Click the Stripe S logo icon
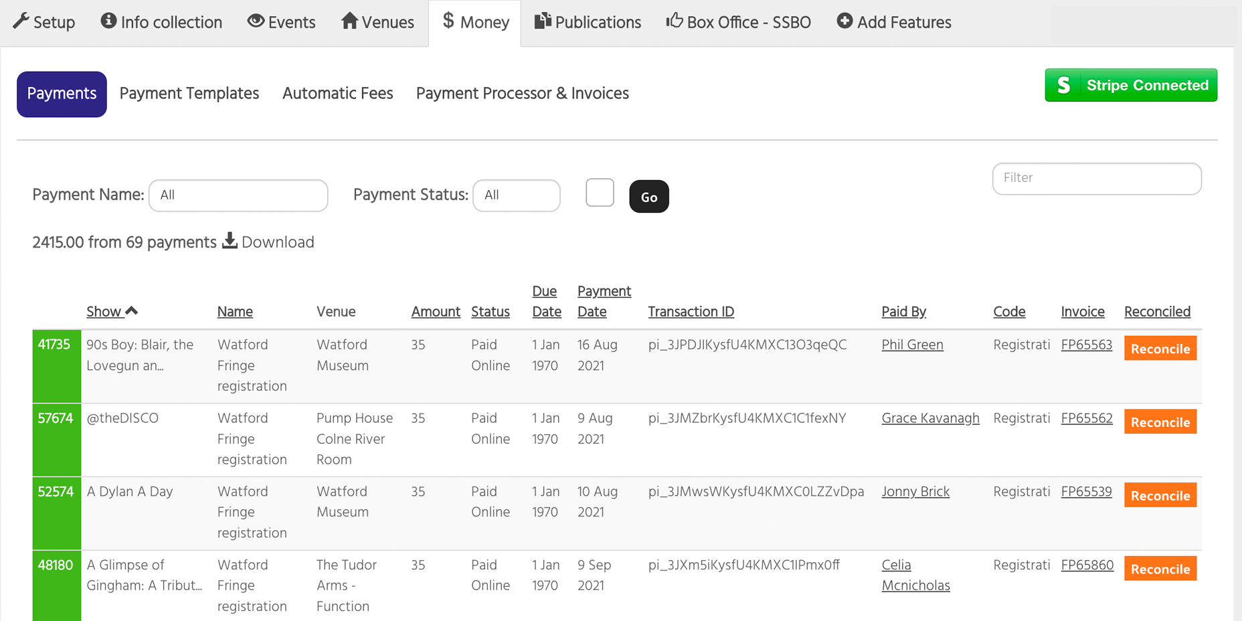 point(1064,85)
